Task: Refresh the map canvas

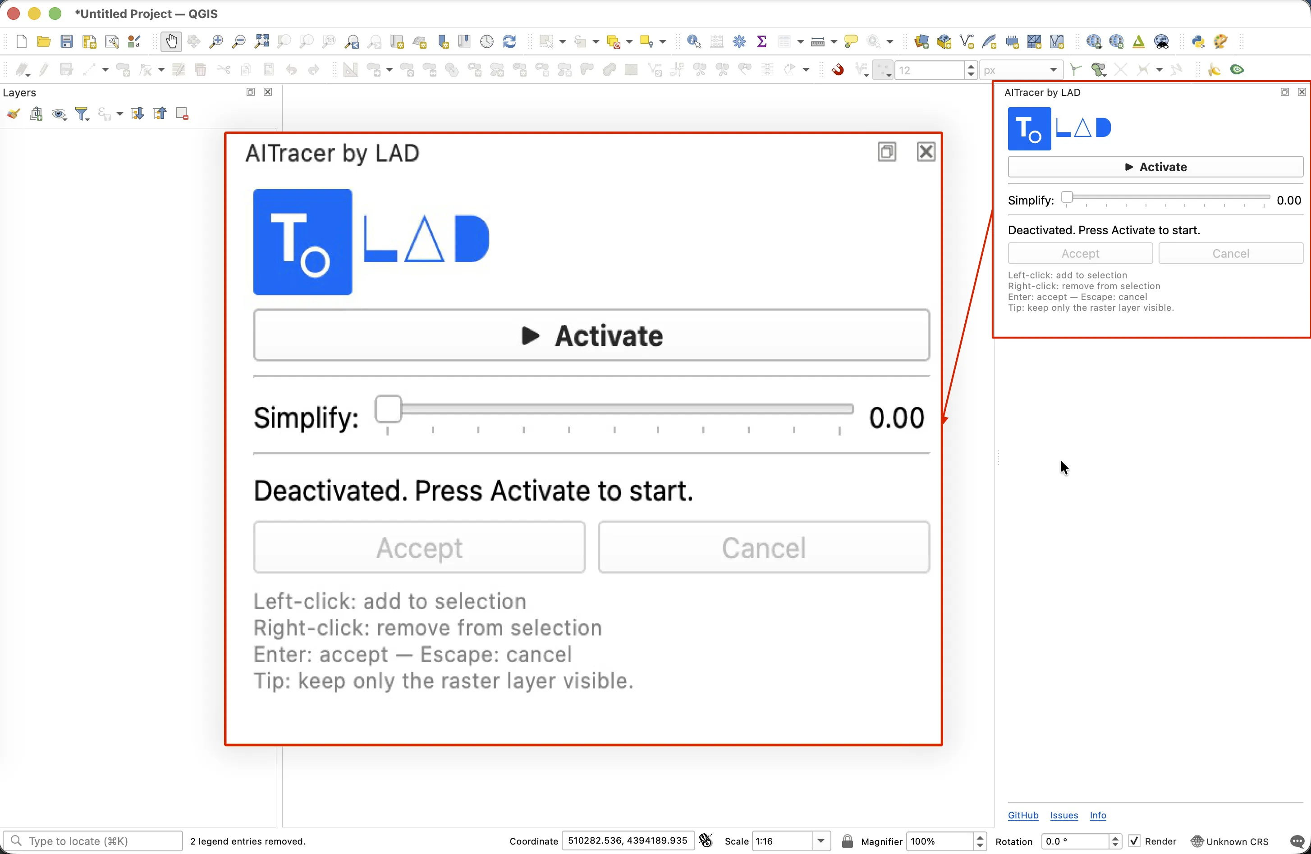Action: point(509,41)
